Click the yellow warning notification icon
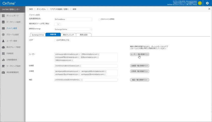The image size is (212, 122). (200, 3)
